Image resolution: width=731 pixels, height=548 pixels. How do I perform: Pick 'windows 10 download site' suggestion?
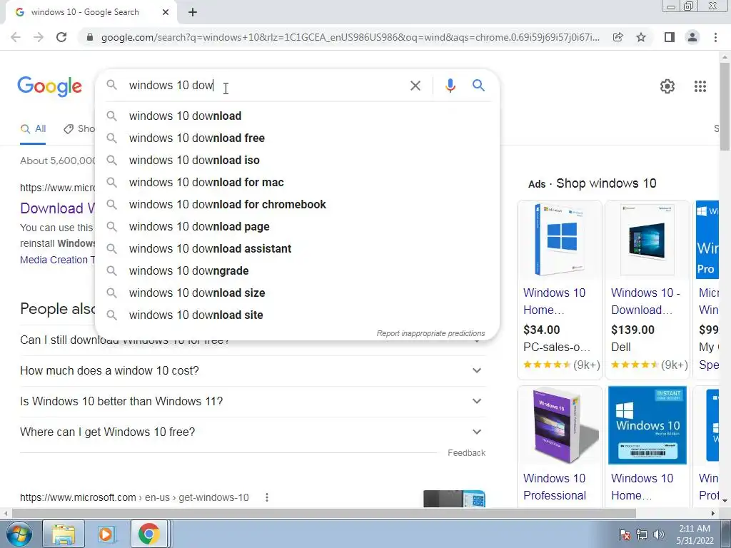[x=297, y=315]
